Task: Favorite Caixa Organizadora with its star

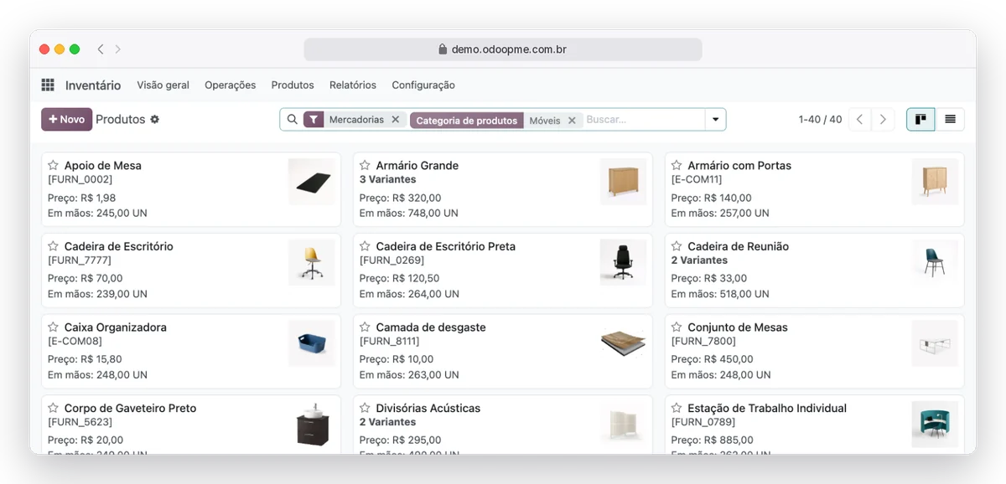Action: [x=53, y=327]
